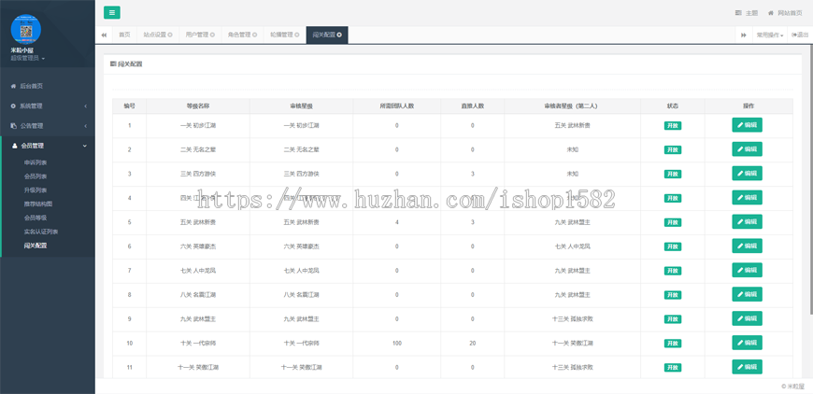Edit row 2 二关 无名之辈
Image resolution: width=813 pixels, height=394 pixels.
(x=748, y=149)
